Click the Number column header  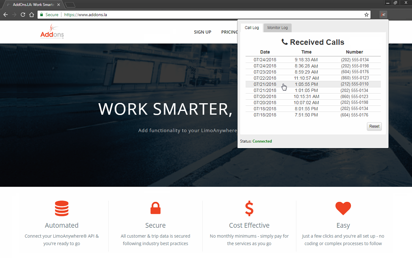[x=354, y=52]
